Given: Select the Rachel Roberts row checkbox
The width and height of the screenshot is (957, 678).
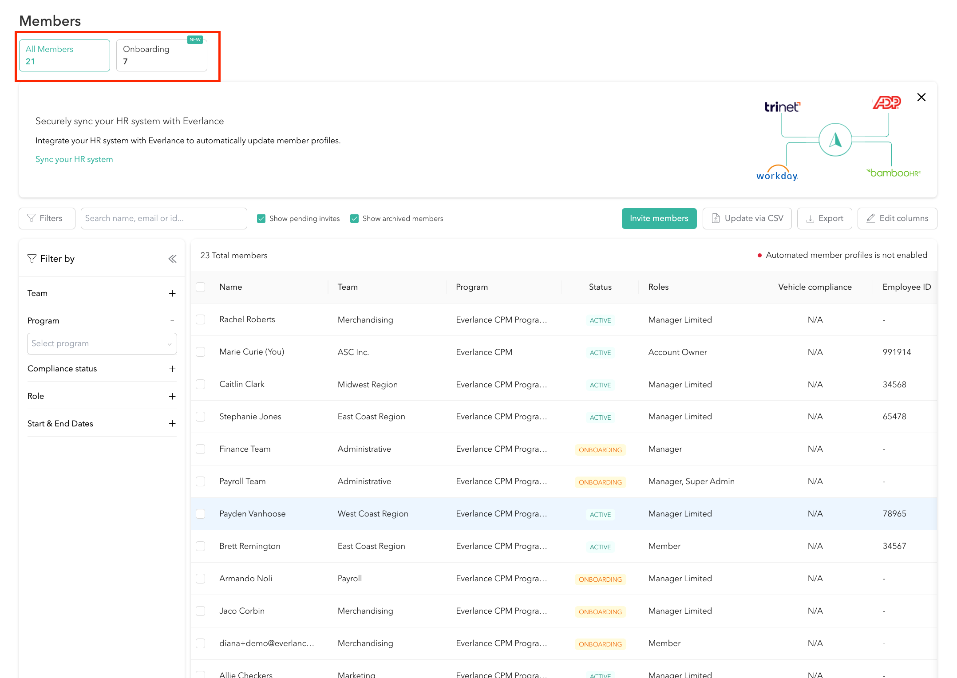Looking at the screenshot, I should [x=201, y=319].
